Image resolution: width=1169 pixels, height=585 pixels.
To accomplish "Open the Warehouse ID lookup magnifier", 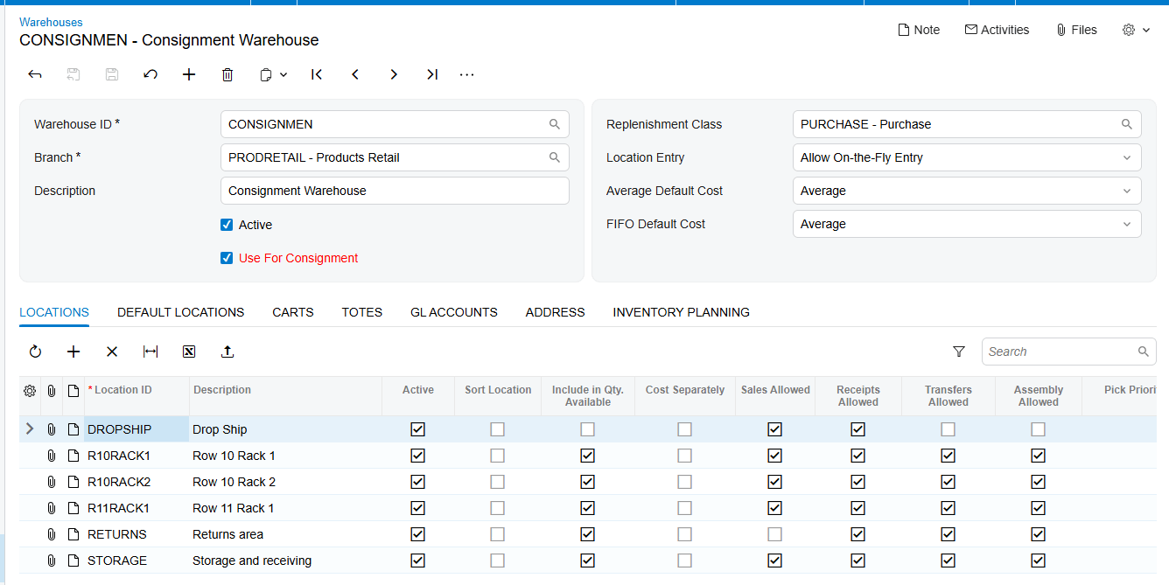I will coord(555,124).
